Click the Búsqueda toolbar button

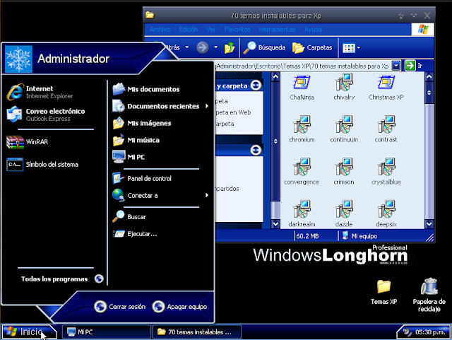(x=264, y=47)
